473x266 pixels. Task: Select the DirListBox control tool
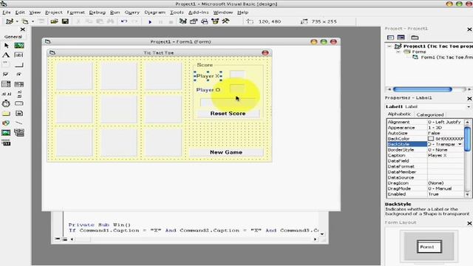(6, 113)
